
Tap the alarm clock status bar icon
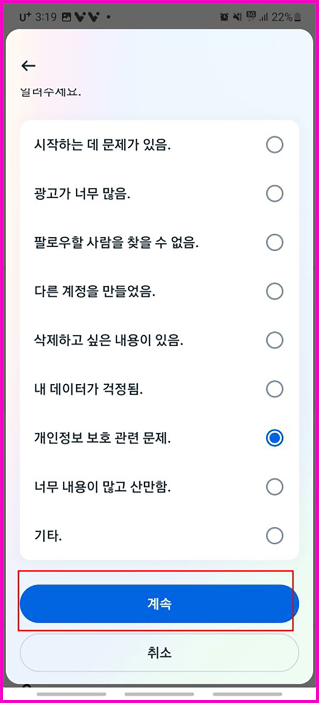tap(224, 16)
